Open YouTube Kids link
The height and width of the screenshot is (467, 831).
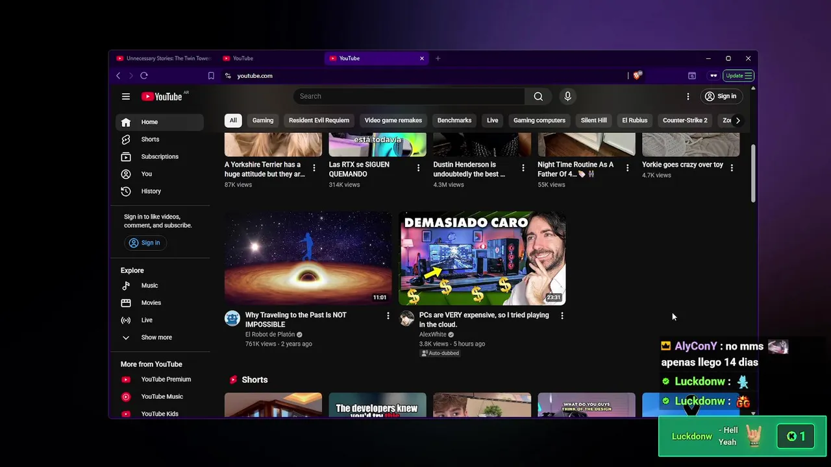point(160,414)
